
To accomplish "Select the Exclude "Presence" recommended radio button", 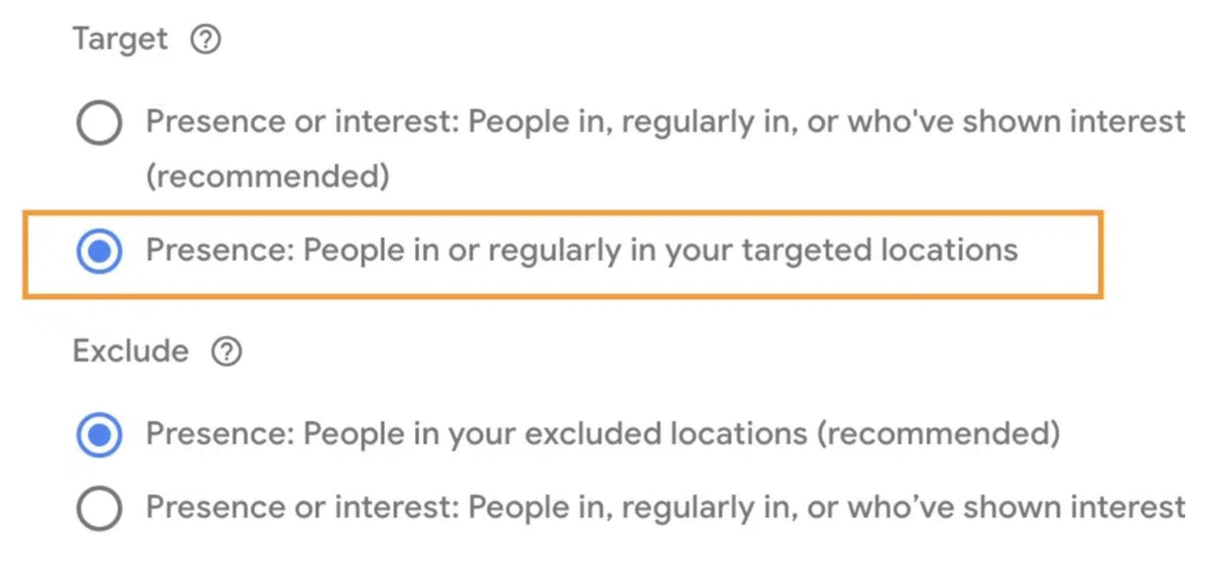I will 99,434.
